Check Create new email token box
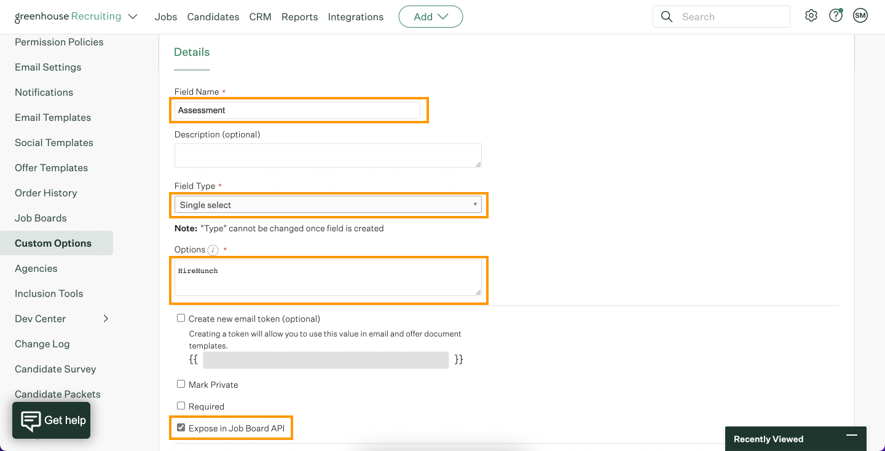 (x=181, y=318)
